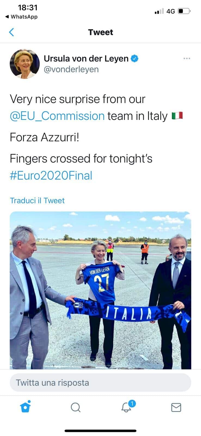Open the Messages envelope tab
Screen dimensions: 201x436
(x=176, y=407)
